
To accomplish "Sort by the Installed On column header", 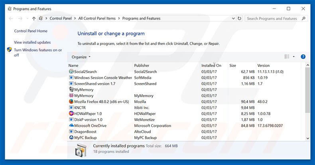I will click(214, 66).
